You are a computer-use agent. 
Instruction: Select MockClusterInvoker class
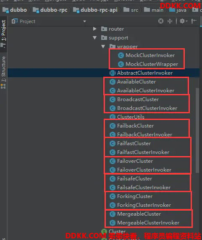150,55
